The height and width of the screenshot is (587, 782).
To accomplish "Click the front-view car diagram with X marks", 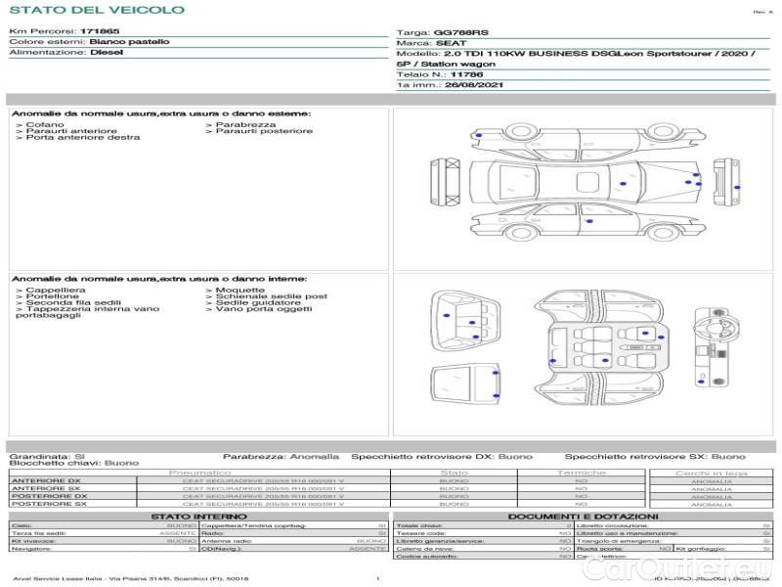I will pos(446,181).
